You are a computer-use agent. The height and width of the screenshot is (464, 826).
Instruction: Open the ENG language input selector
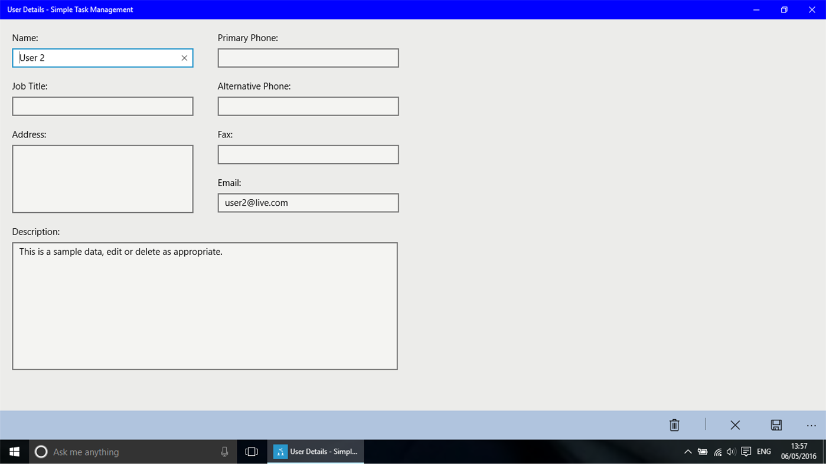pyautogui.click(x=763, y=452)
